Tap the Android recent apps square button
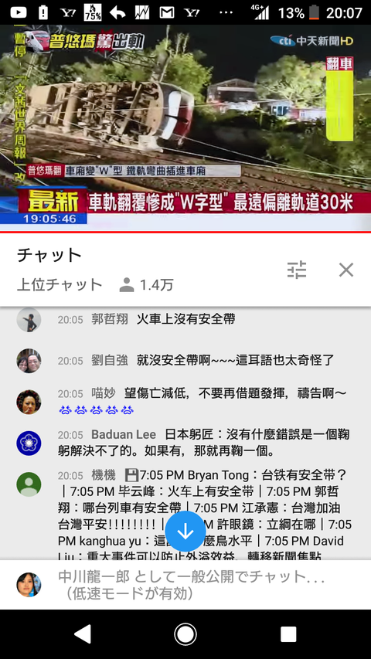 point(288,634)
